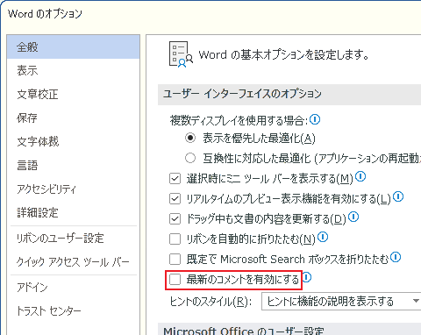This screenshot has height=335, width=421.
Task: Click info icon beside リアルタイムのプレビュー option
Action: 398,196
